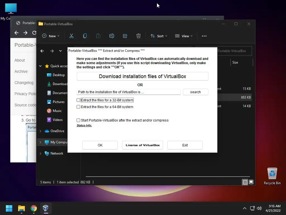Open Privacy Policy link in browser page
This screenshot has height=215, width=286.
(x=25, y=94)
